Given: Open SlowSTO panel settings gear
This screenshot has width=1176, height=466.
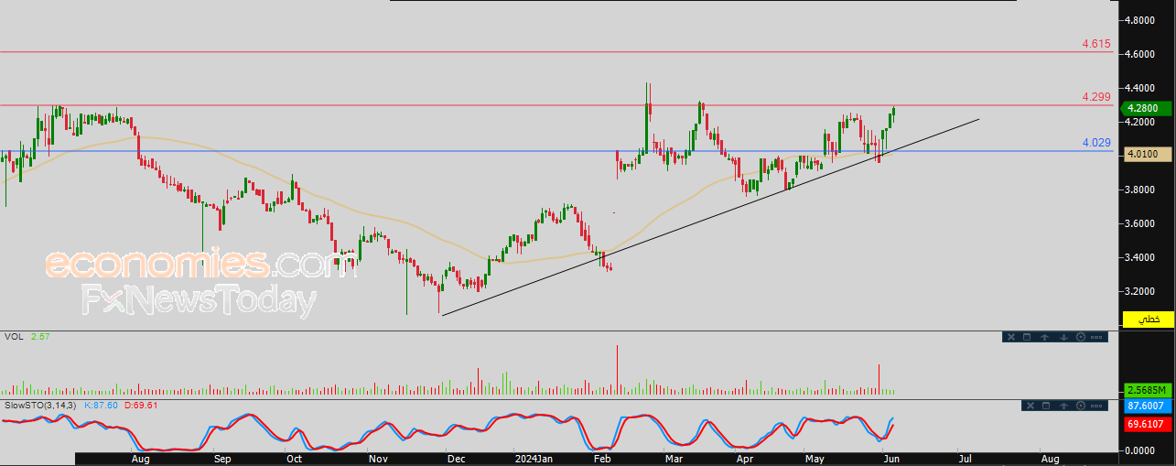Looking at the screenshot, I should (1081, 406).
